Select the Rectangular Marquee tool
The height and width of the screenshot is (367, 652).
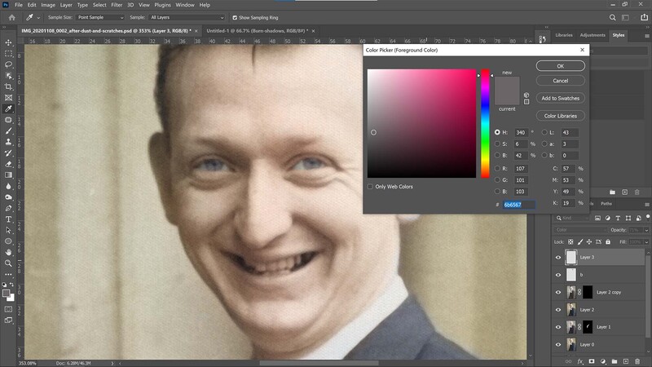point(8,54)
